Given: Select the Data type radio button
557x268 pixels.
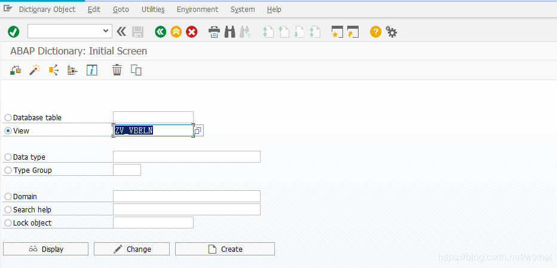Looking at the screenshot, I should point(8,157).
